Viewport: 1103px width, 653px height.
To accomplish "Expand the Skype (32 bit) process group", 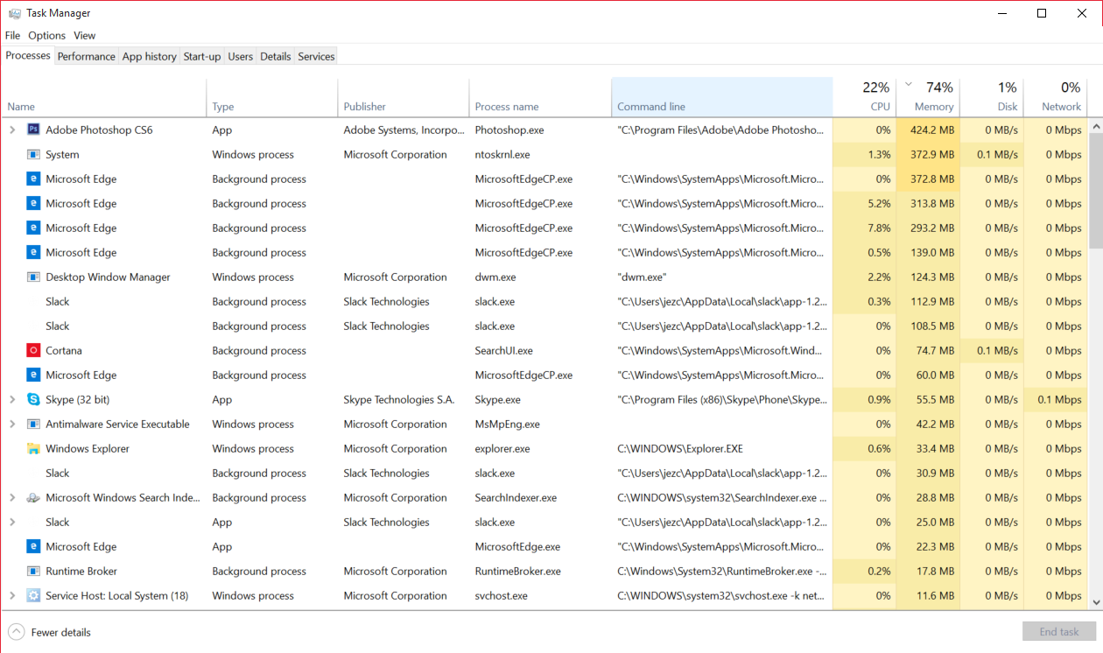I will (x=12, y=399).
